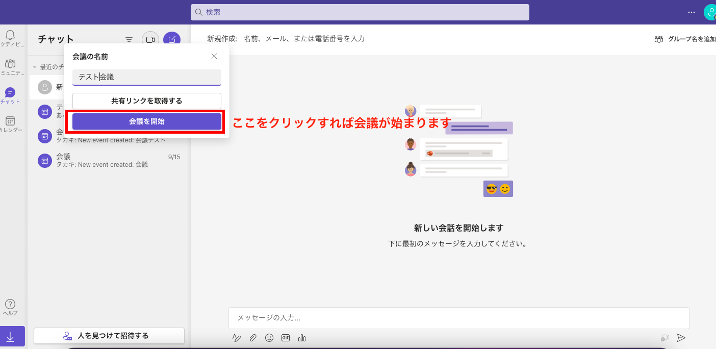This screenshot has height=349, width=716.
Task: Open the ヘルプ help section
Action: [10, 306]
